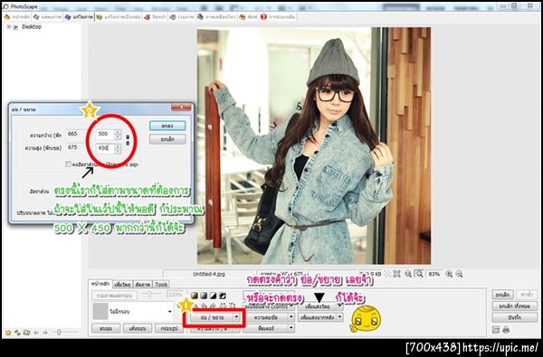543x357 pixels.
Task: Click the Filter button
Action: 266,328
